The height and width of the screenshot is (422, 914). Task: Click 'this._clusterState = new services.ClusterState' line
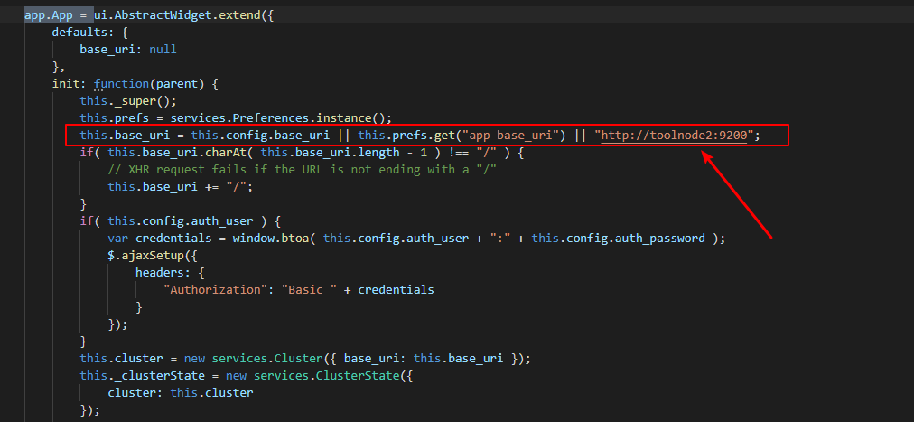pos(247,375)
